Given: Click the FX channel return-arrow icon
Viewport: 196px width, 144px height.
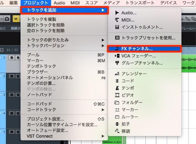Looking at the screenshot, I should coord(117,49).
